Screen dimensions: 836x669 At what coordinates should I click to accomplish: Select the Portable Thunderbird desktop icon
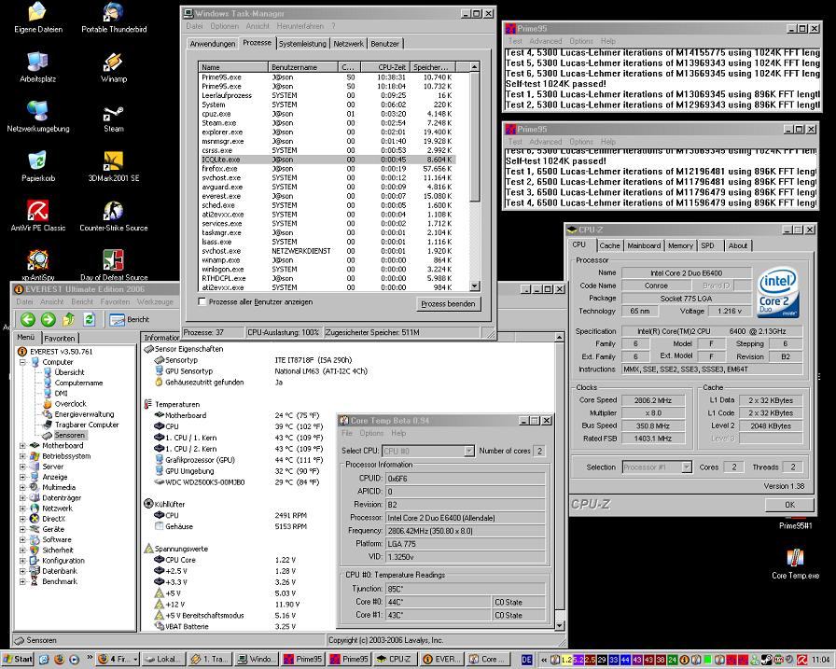click(x=114, y=18)
